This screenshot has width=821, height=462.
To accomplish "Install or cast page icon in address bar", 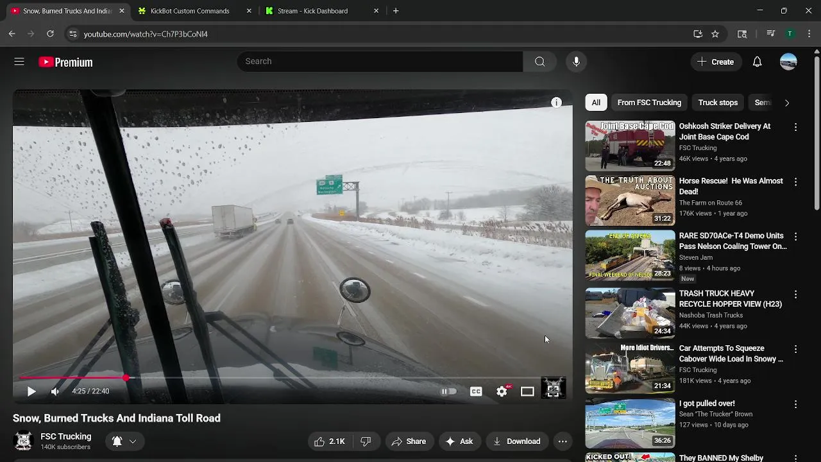I will (x=698, y=34).
